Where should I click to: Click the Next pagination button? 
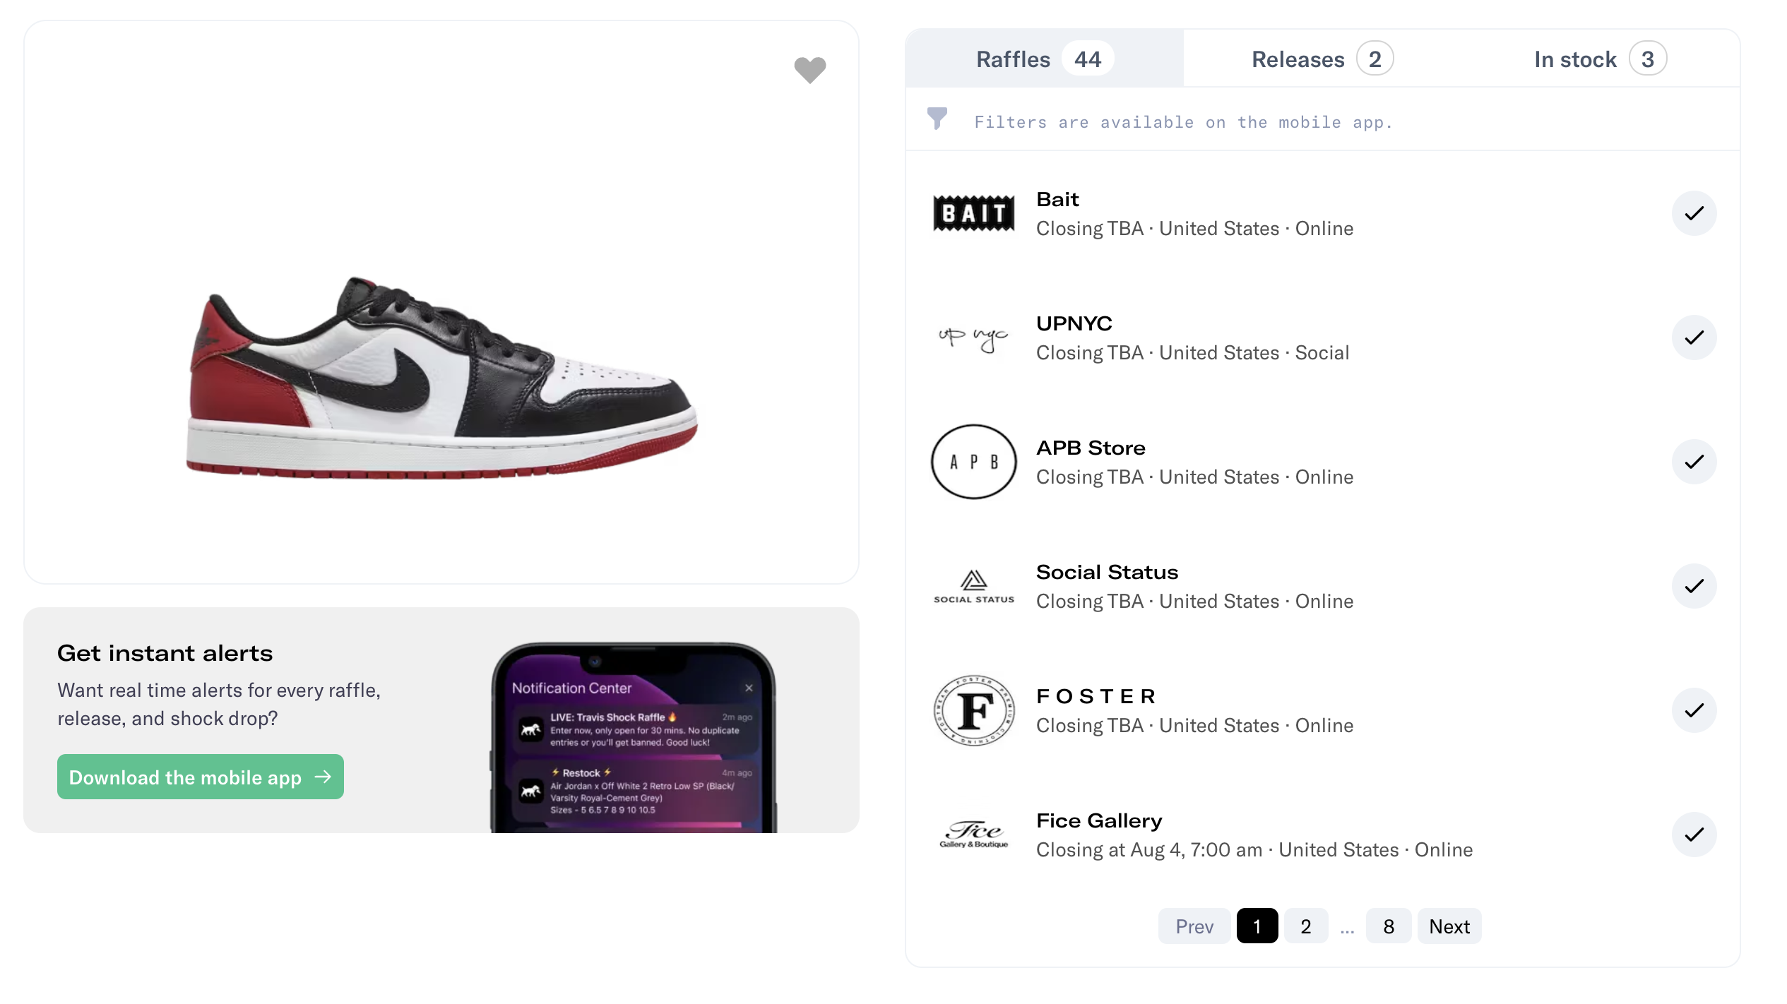tap(1449, 926)
